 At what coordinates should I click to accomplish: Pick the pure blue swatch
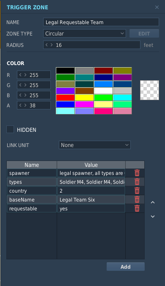click(x=65, y=104)
